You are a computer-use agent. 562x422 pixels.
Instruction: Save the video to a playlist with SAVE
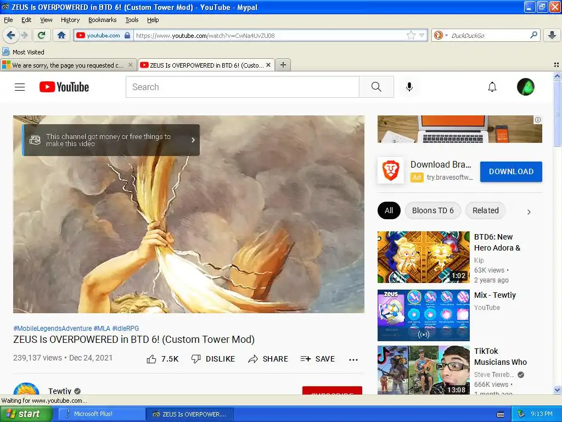tap(317, 359)
